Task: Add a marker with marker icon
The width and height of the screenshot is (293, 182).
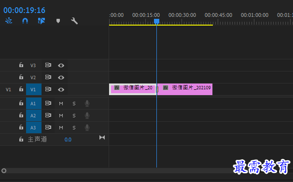Action: 58,21
